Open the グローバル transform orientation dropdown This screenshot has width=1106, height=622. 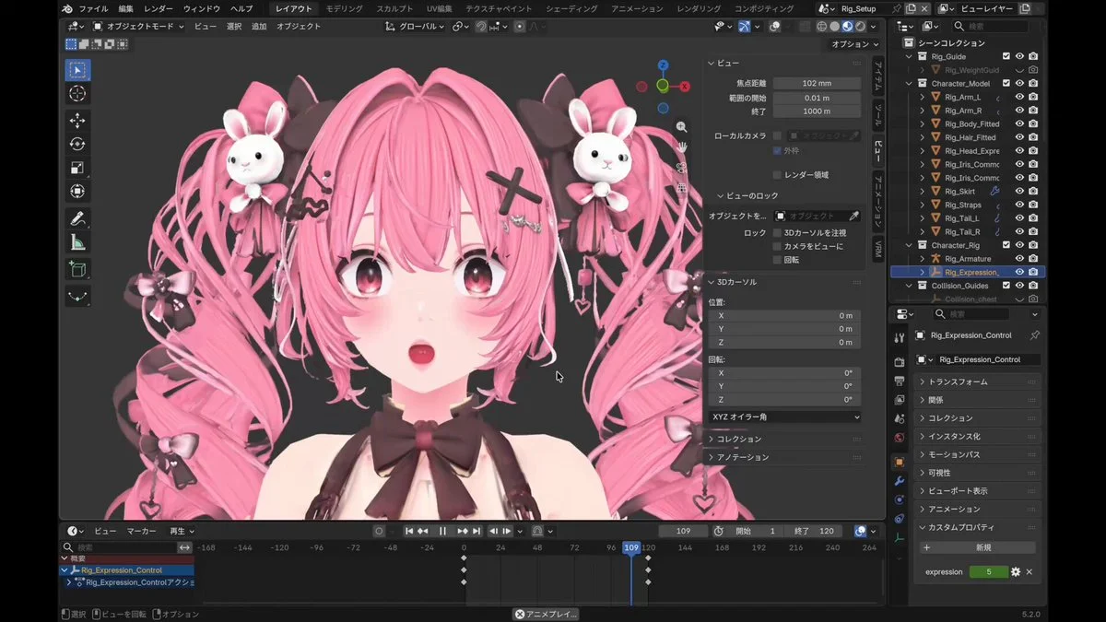[416, 27]
